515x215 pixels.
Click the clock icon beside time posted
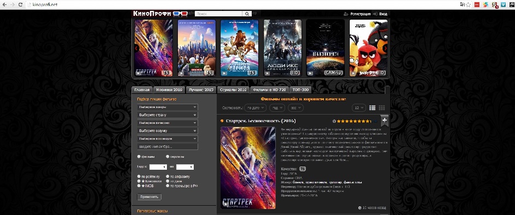[x=360, y=208]
